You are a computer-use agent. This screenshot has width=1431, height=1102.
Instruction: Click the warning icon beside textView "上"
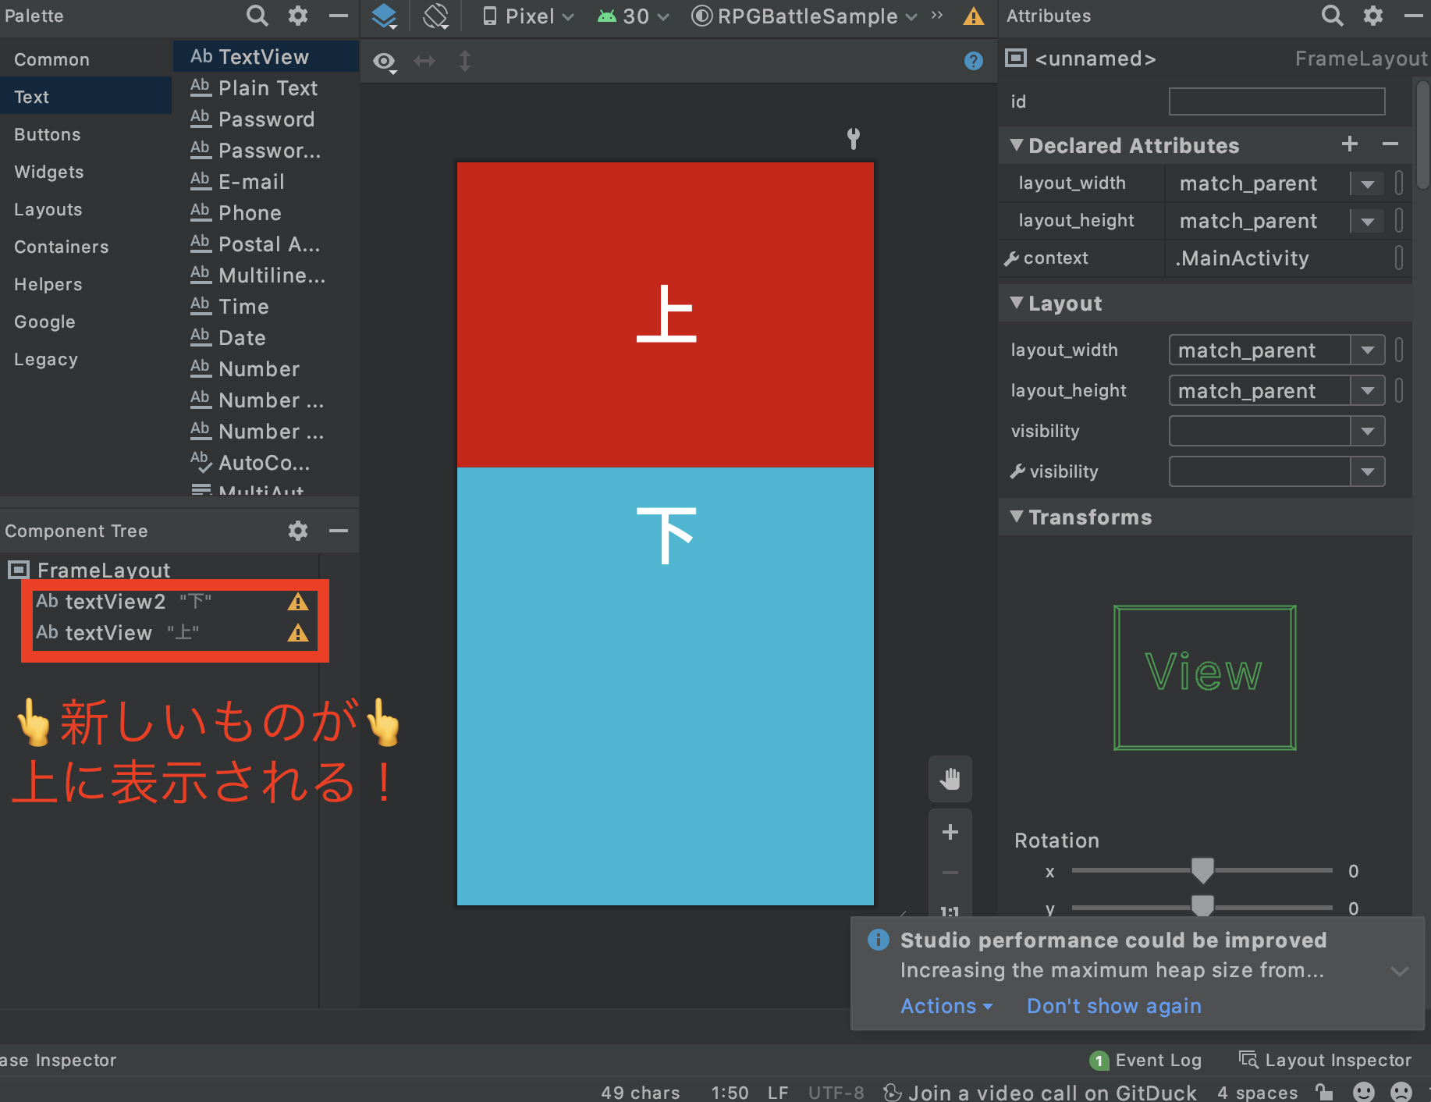pos(297,633)
